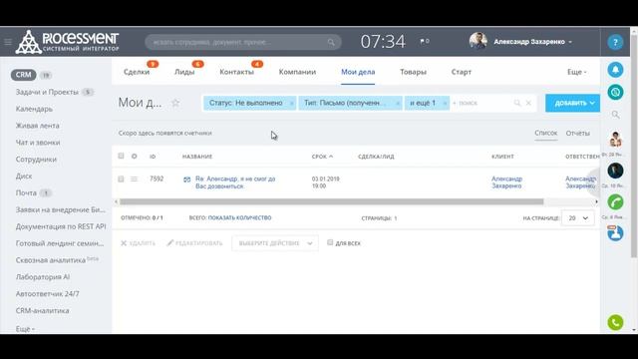Screen dimensions: 638x359
Task: Open Живая лента in left menu
Action: (x=38, y=126)
